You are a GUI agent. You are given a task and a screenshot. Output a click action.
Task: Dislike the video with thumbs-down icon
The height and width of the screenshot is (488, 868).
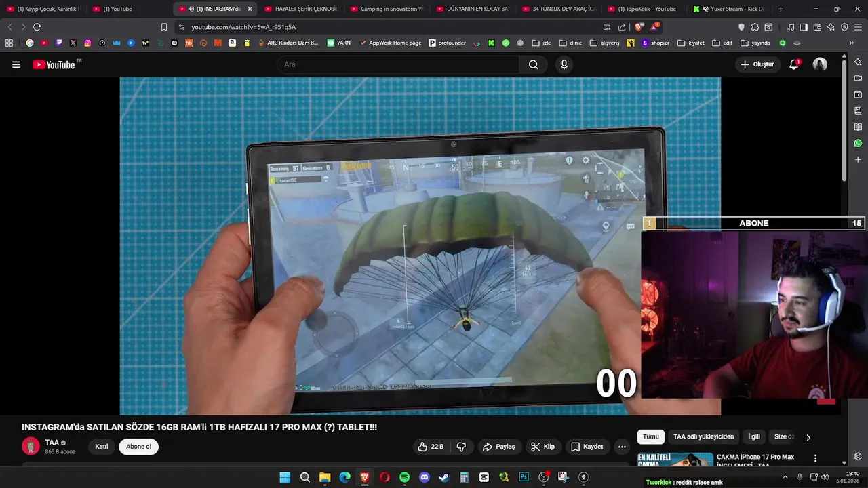pos(461,447)
